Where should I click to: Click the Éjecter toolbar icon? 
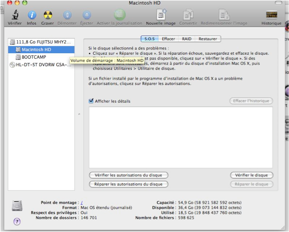tap(86, 15)
